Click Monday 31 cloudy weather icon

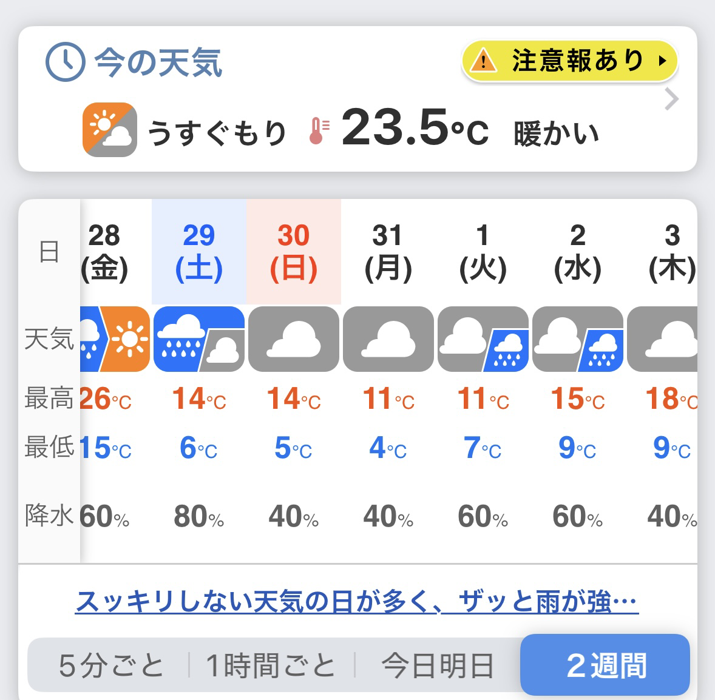pos(388,339)
